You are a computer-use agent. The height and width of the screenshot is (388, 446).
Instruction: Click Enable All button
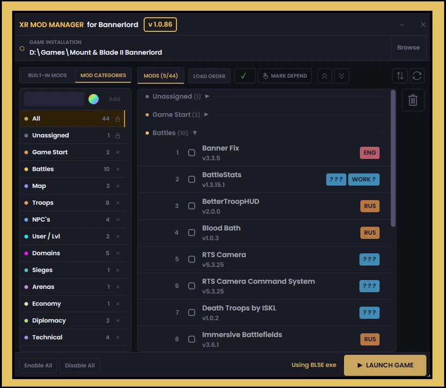(x=38, y=366)
